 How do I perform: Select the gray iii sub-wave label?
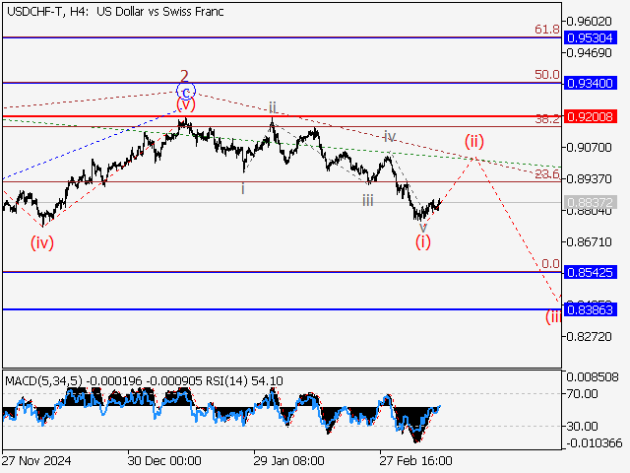coord(366,200)
